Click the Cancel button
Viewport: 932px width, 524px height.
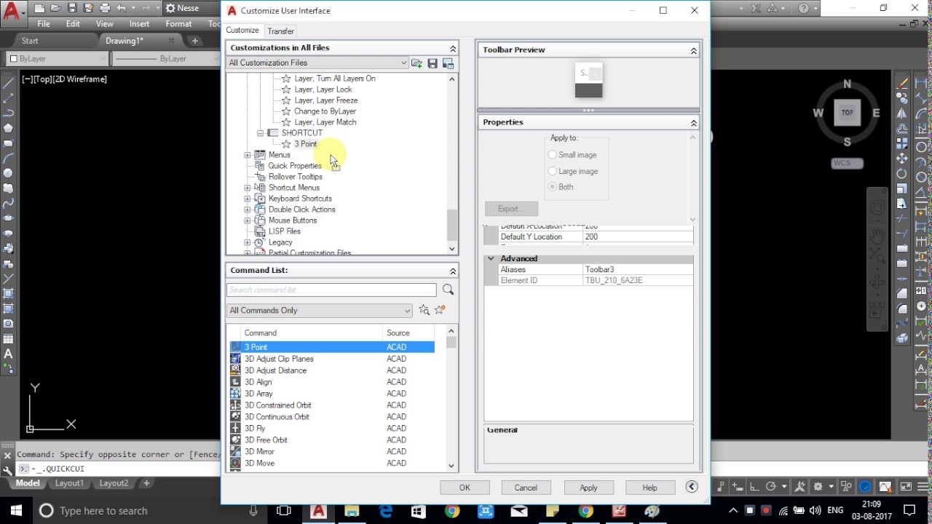pos(526,488)
